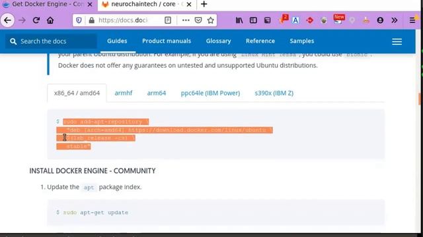
Task: Open the docs site hamburger menu
Action: coord(397,41)
